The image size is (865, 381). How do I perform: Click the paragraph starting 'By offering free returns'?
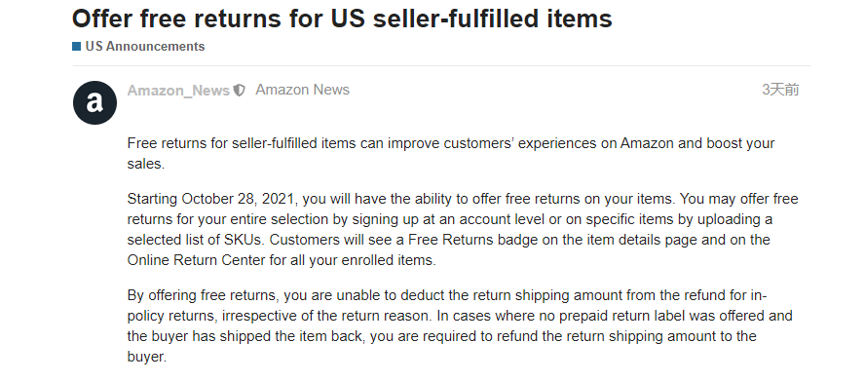[460, 325]
